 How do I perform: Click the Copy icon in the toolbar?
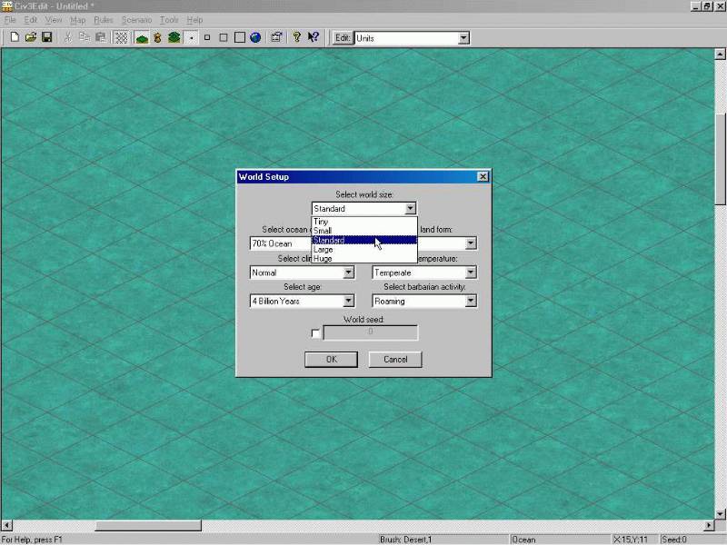pyautogui.click(x=85, y=37)
